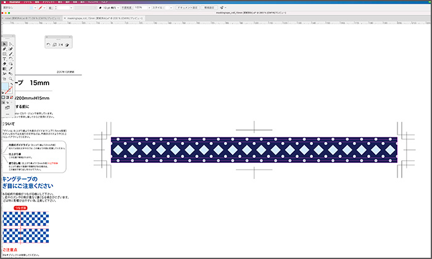Pick the Type tool in the toolbox
The image size is (432, 259).
(4, 59)
